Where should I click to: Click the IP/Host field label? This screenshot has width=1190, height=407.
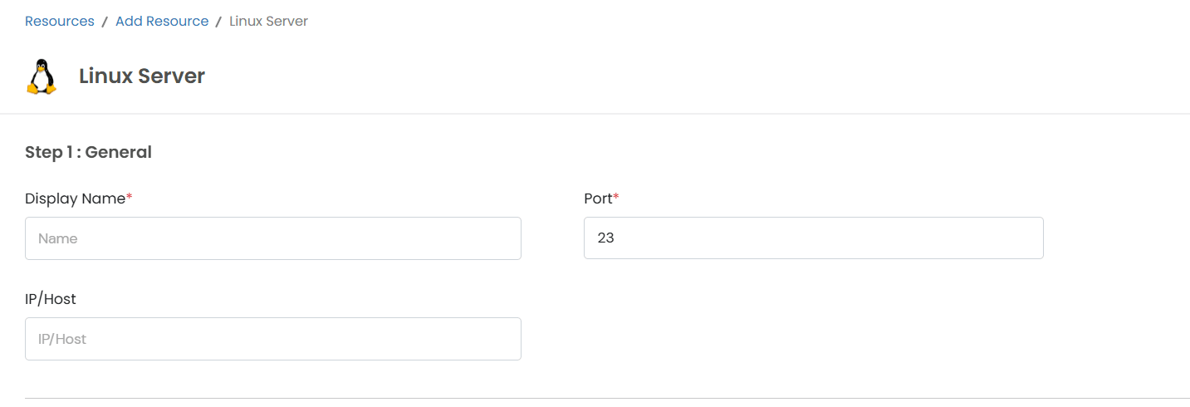click(51, 299)
